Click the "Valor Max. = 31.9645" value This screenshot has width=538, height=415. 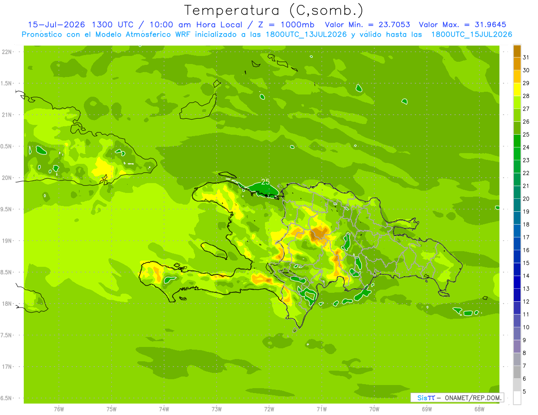pos(465,25)
